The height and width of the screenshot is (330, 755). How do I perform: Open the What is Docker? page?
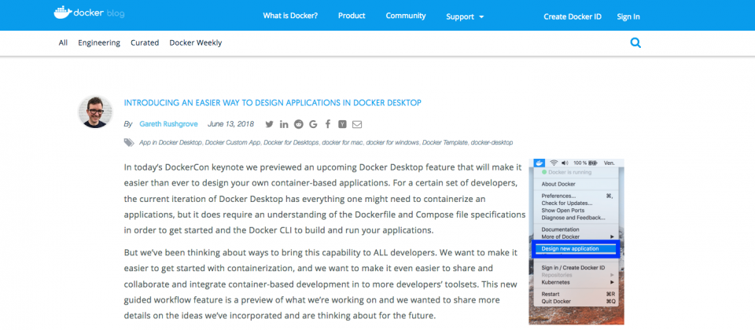[x=290, y=16]
